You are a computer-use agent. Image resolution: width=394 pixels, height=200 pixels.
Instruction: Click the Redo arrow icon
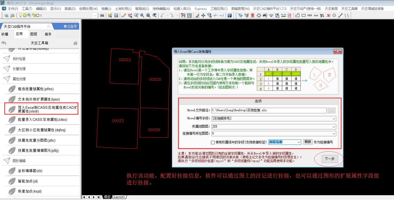171,15
